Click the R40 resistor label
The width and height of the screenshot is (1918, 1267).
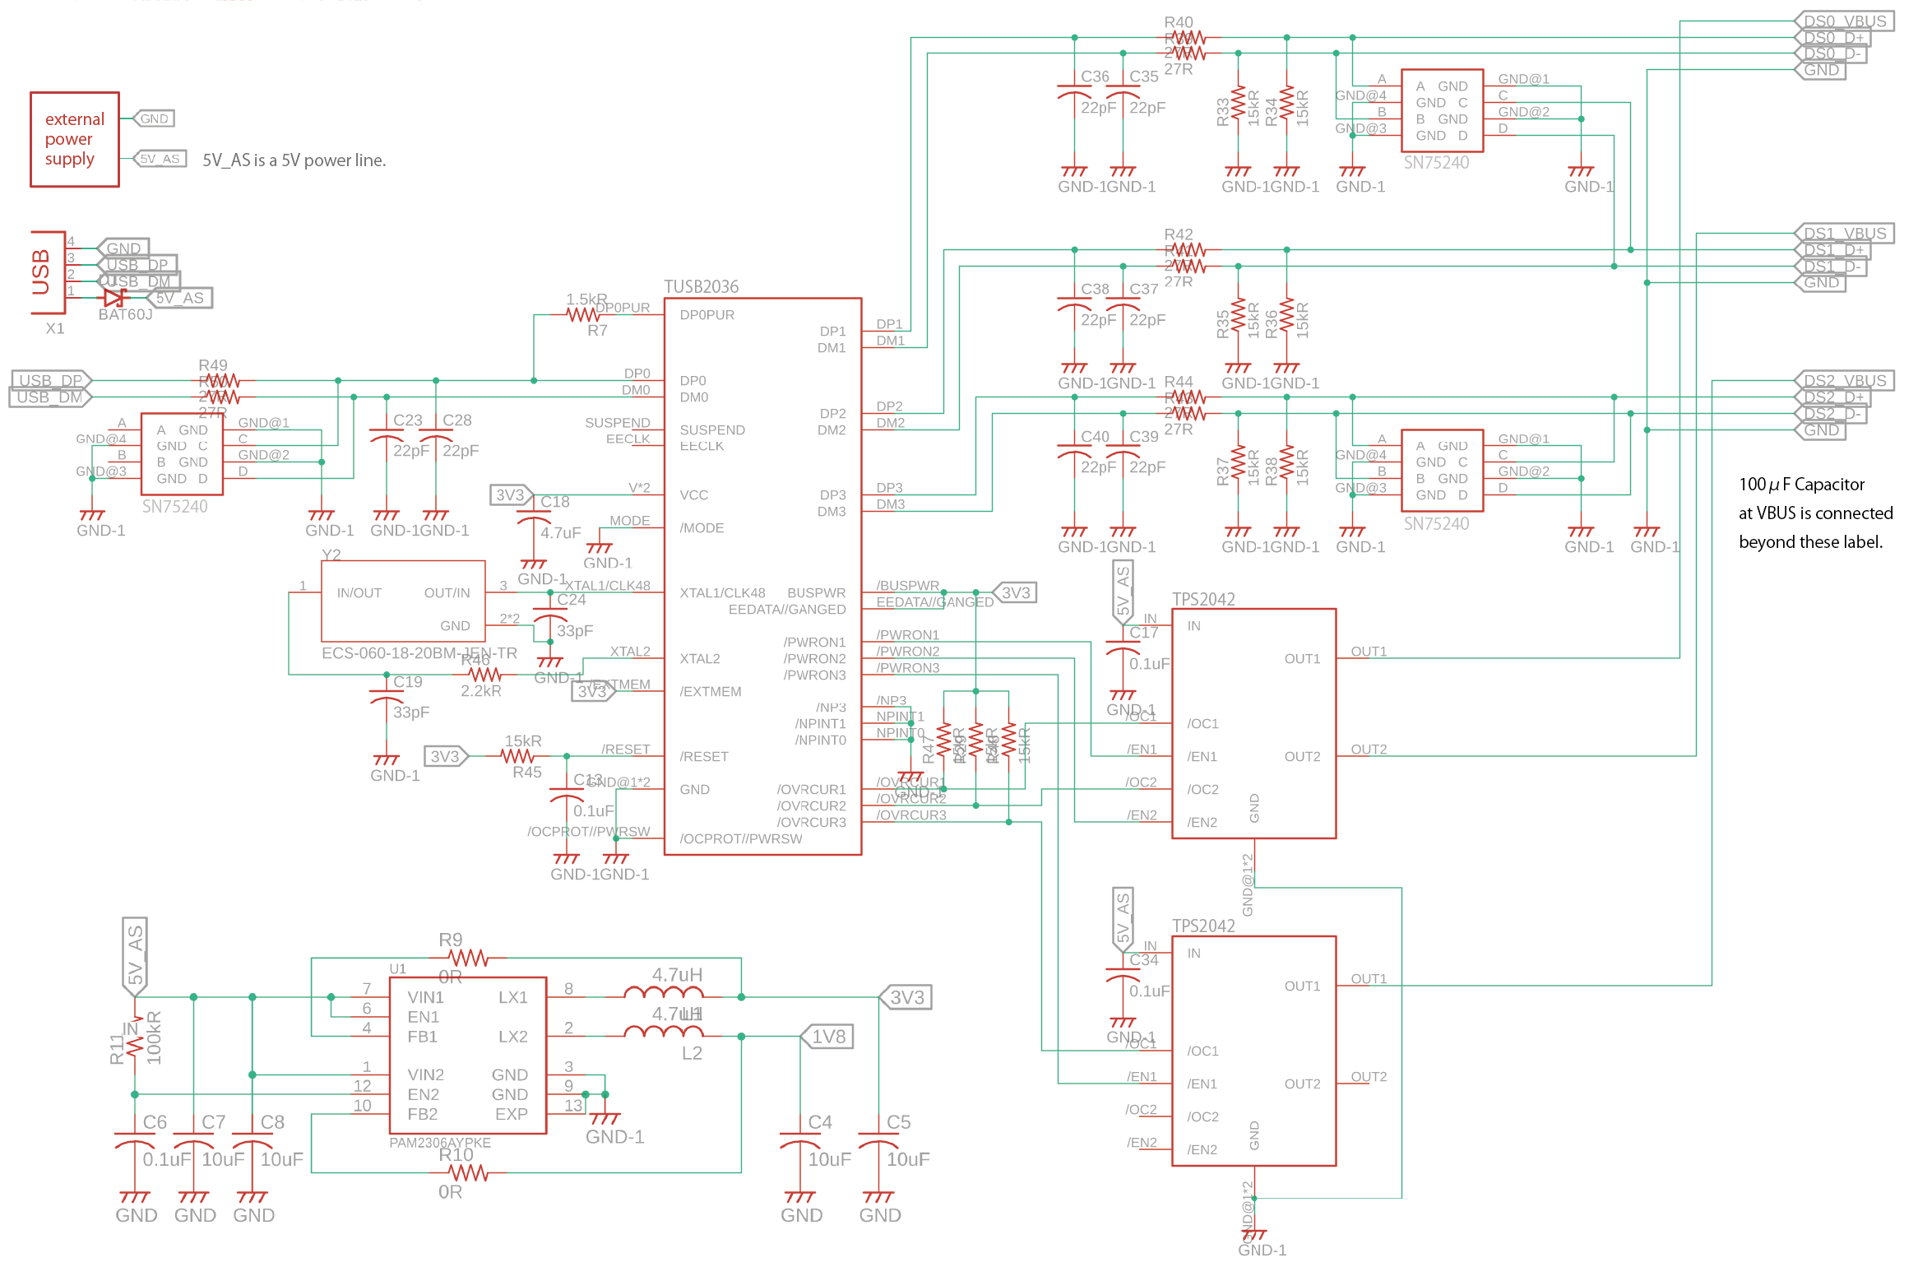coord(1179,22)
